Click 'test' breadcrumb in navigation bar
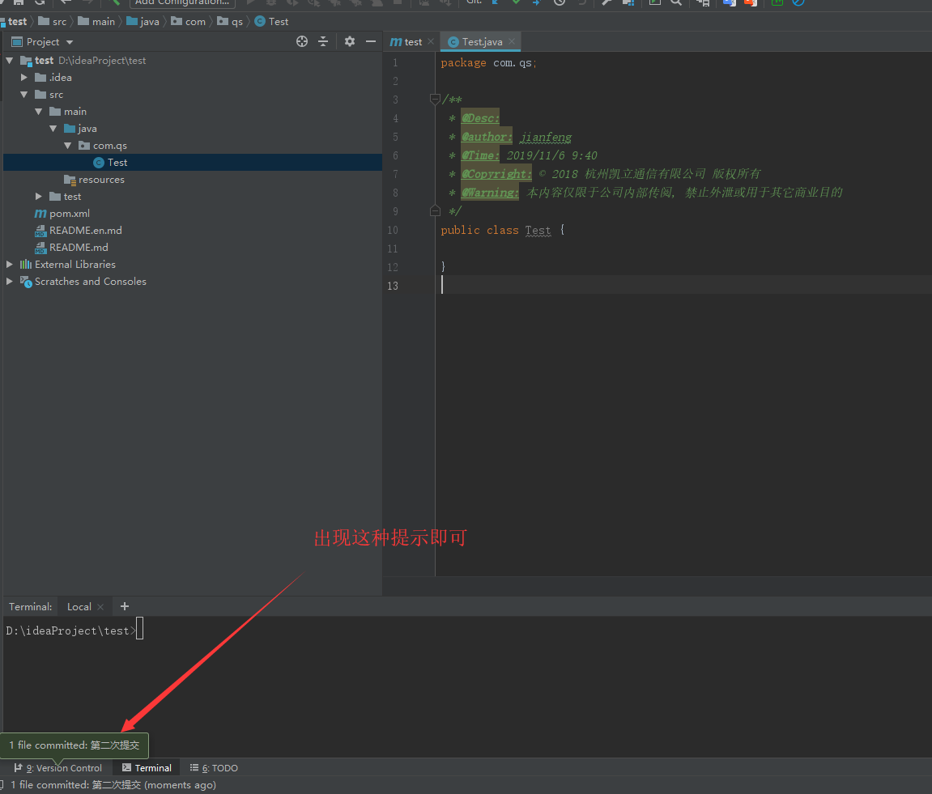Screen dimensions: 932x794 [15, 21]
